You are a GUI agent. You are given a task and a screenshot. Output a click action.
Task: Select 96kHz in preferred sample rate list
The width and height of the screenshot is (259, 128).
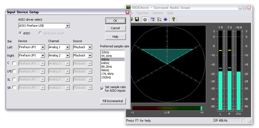tap(105, 70)
